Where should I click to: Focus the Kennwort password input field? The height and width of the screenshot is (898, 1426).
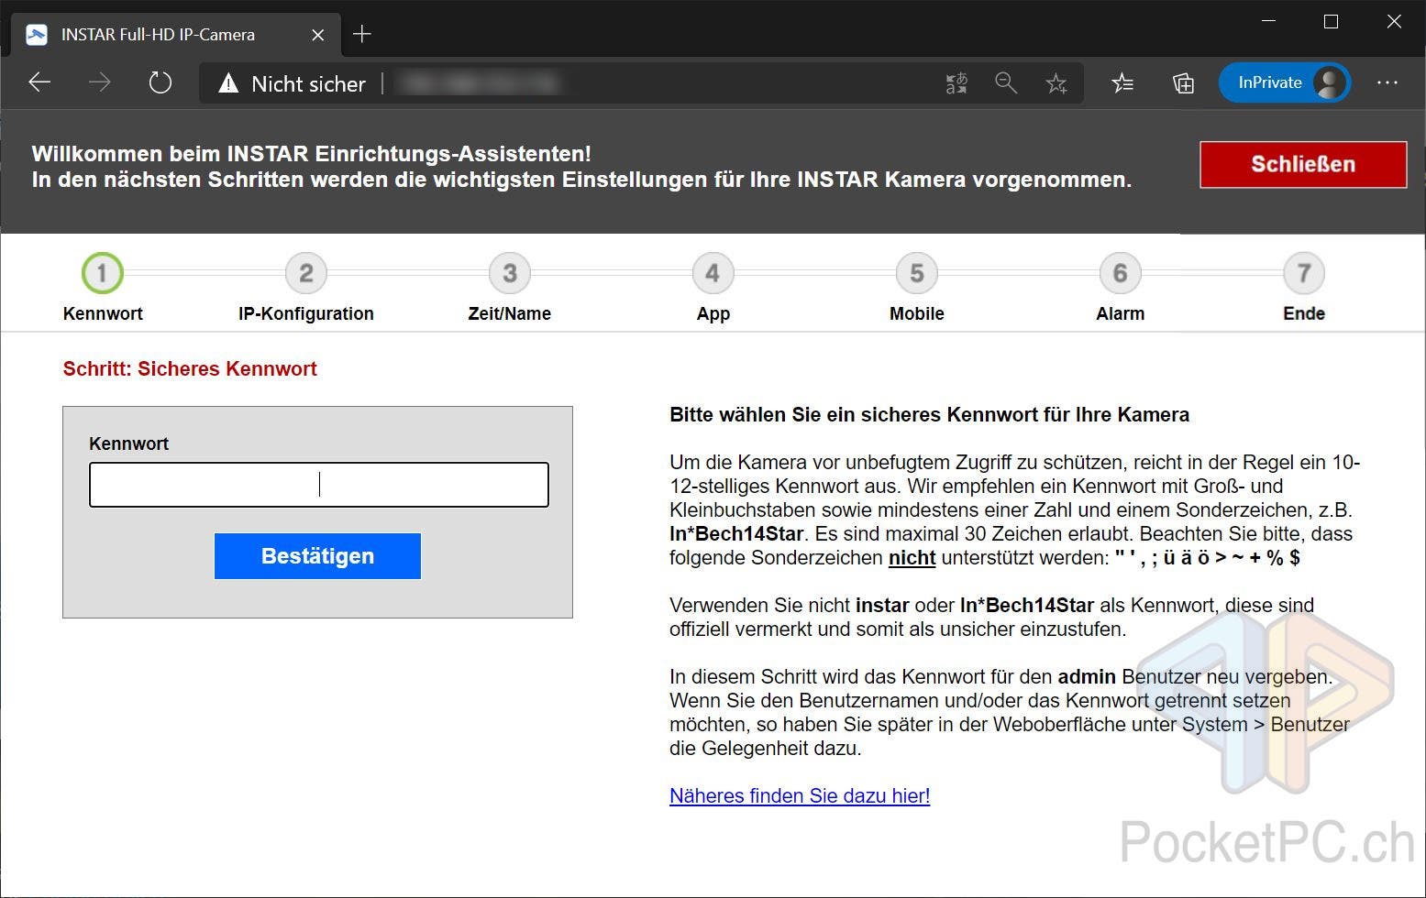[x=319, y=485]
